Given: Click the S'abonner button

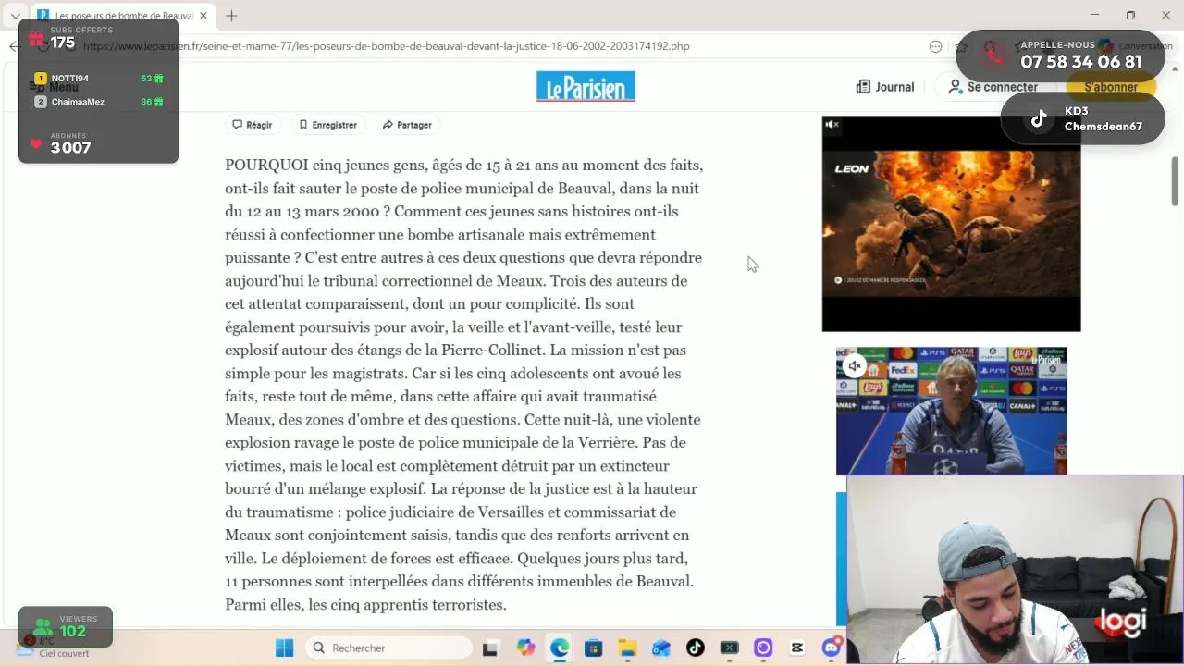Looking at the screenshot, I should click(x=1111, y=87).
